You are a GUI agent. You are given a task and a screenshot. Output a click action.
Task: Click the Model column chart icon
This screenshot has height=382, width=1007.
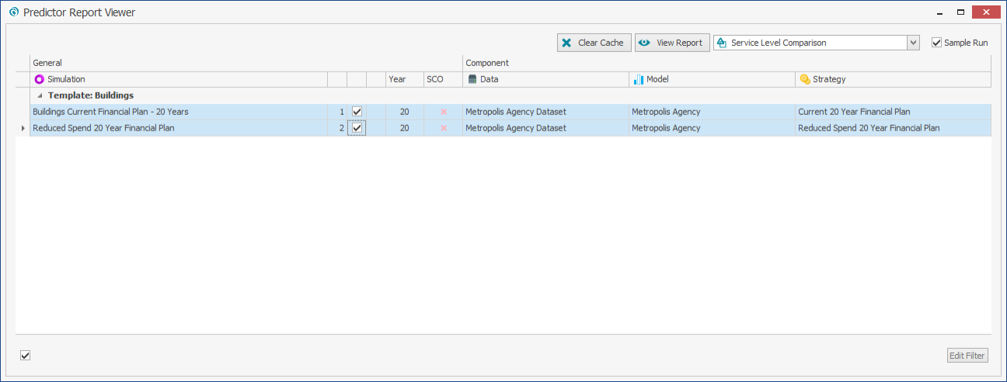click(639, 79)
